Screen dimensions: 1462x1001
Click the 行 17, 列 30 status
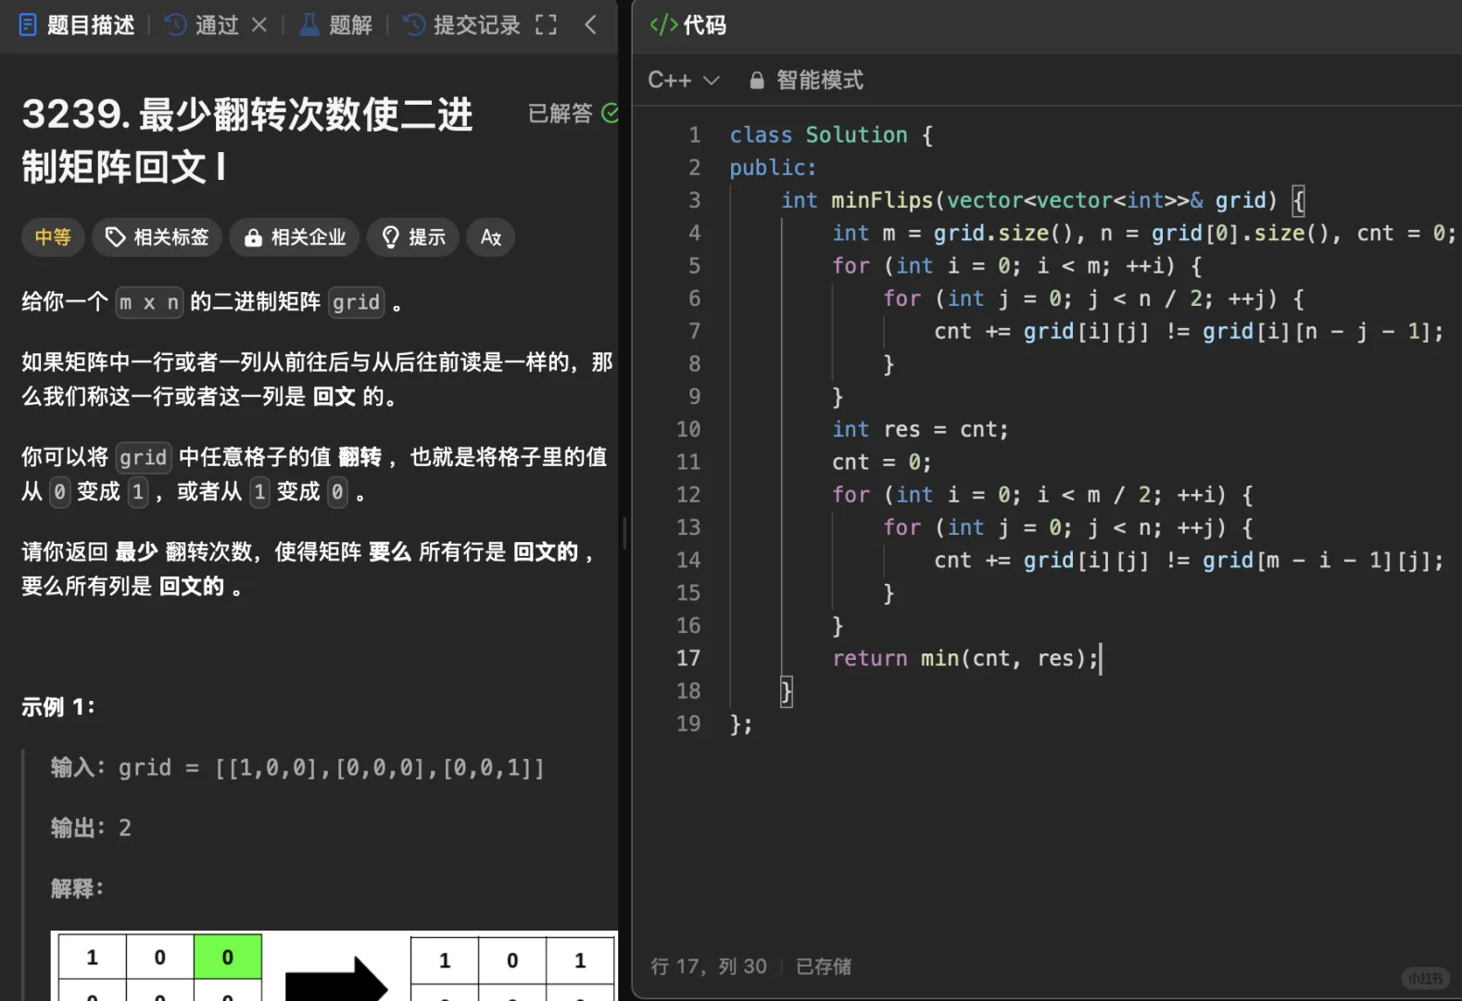pos(709,967)
